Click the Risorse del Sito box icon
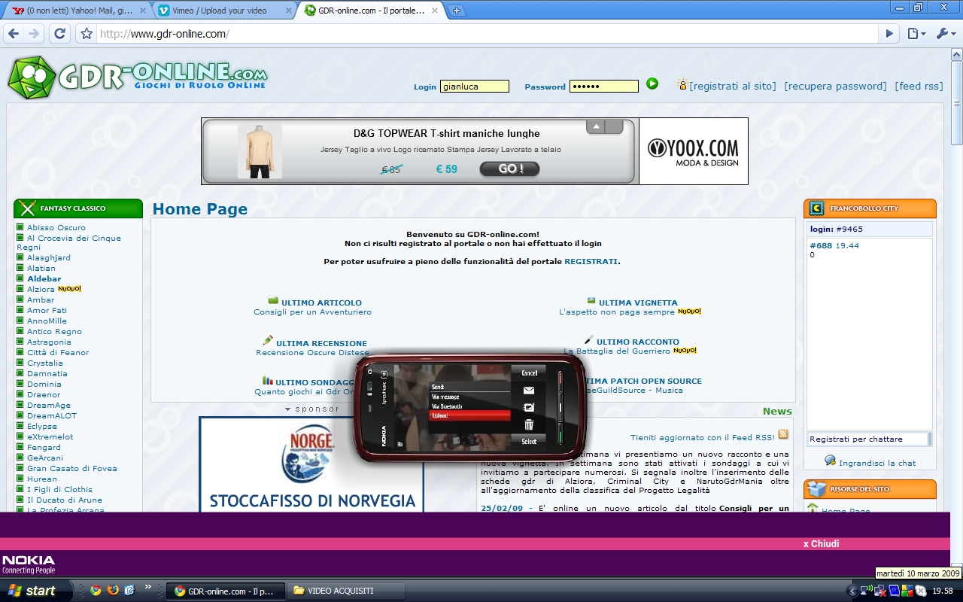Image resolution: width=963 pixels, height=602 pixels. (x=816, y=489)
